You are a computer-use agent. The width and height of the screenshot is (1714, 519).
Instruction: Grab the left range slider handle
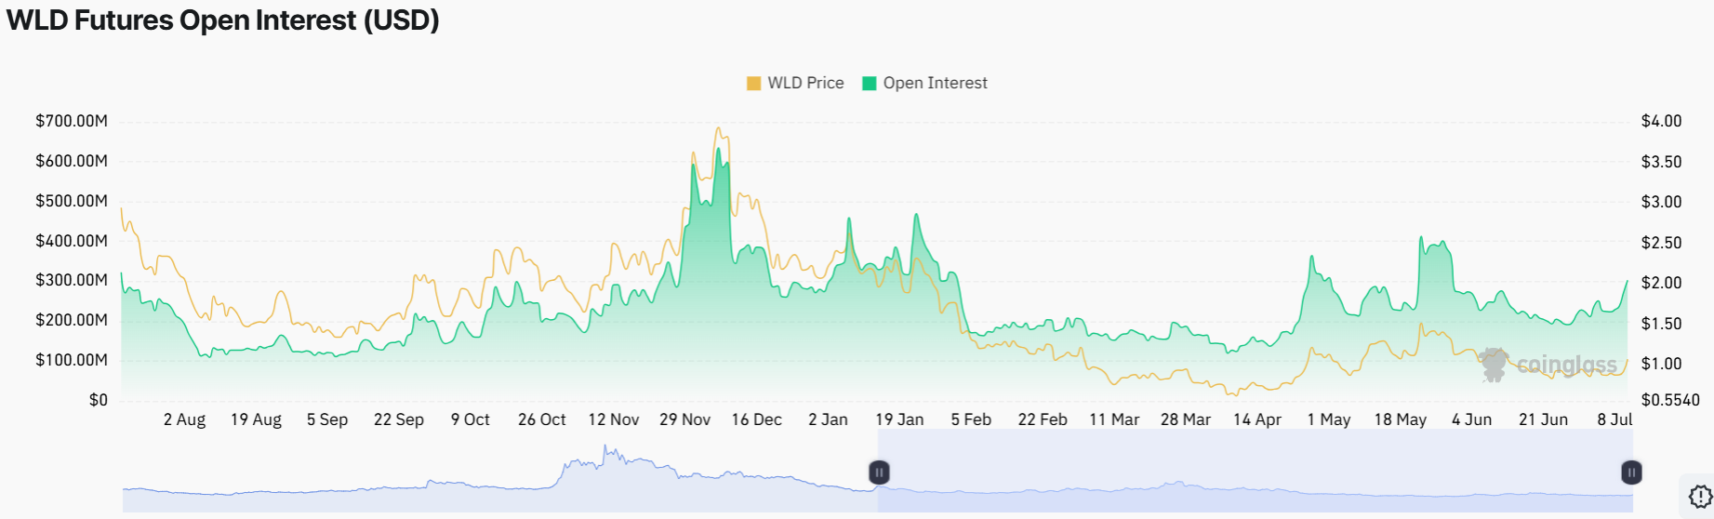(879, 472)
